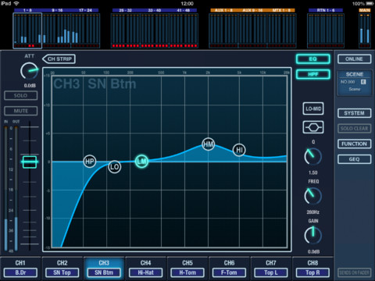This screenshot has height=281, width=375.
Task: Go back via CH STRIP button
Action: pos(59,59)
